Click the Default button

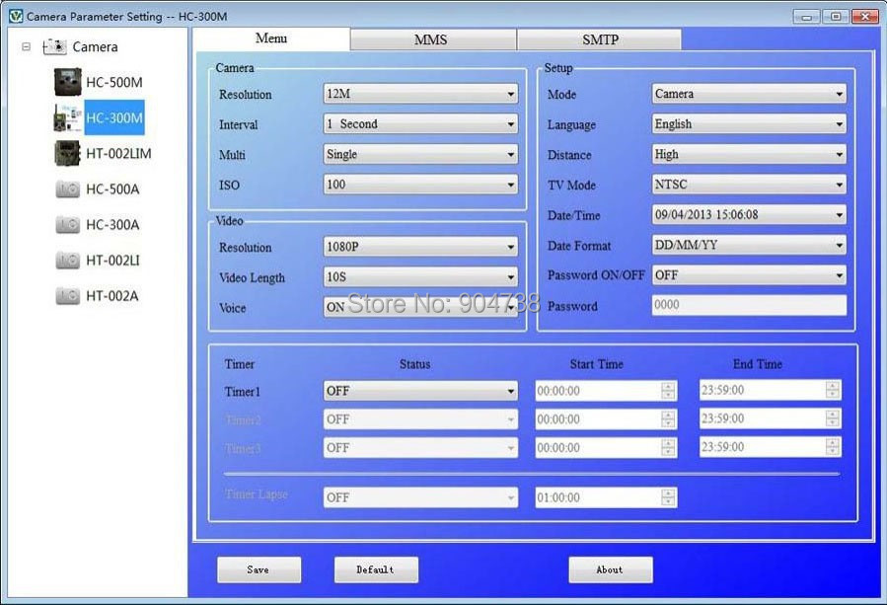376,569
